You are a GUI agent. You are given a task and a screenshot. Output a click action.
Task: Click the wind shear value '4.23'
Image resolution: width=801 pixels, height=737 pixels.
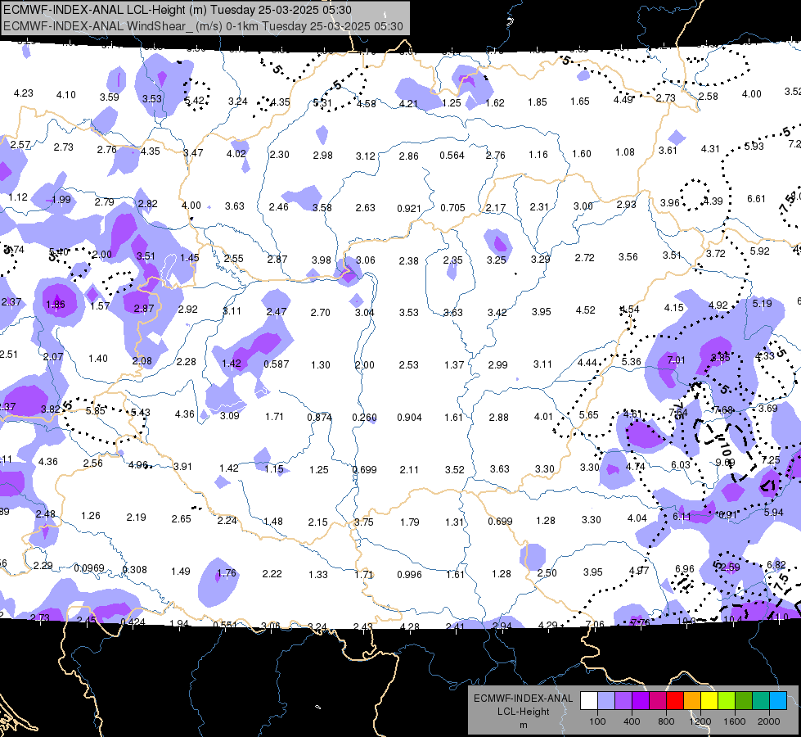pyautogui.click(x=24, y=93)
